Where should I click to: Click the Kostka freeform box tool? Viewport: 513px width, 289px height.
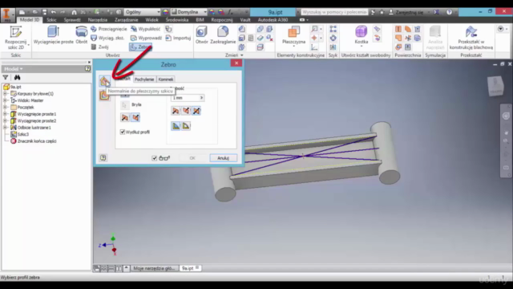point(362,35)
